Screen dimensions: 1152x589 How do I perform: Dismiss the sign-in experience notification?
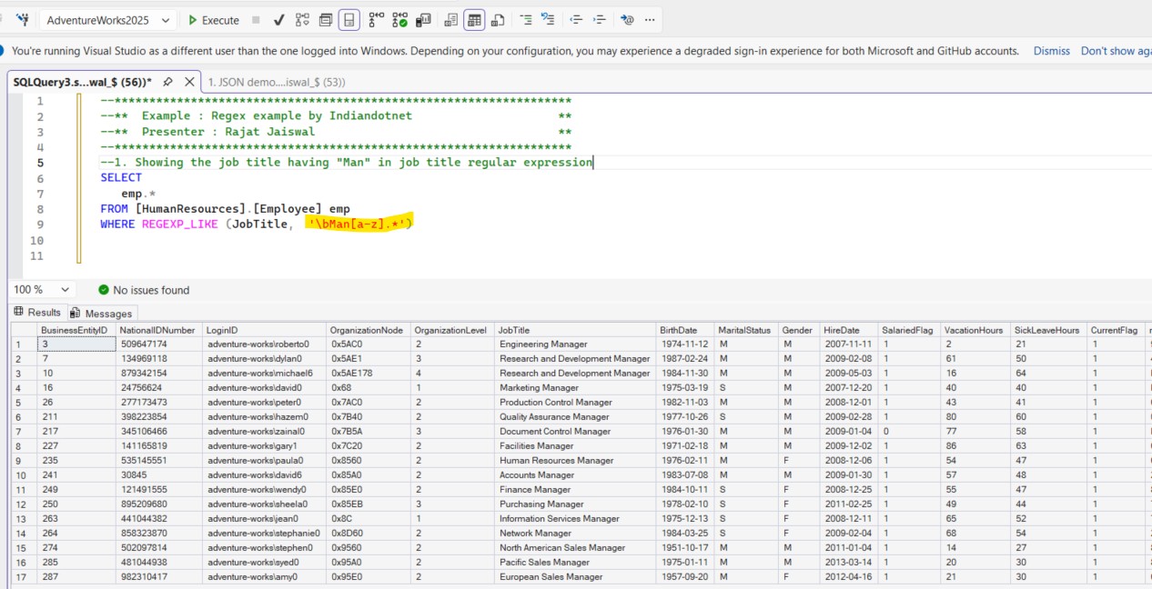coord(1051,51)
